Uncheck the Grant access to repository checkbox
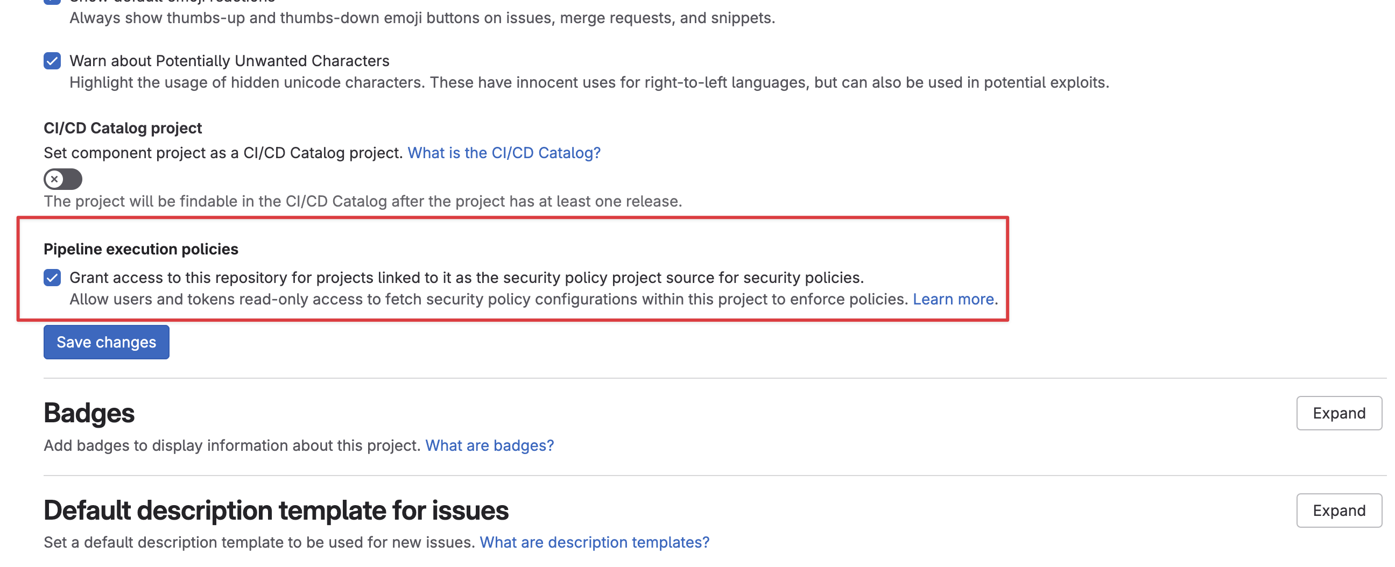 tap(52, 278)
